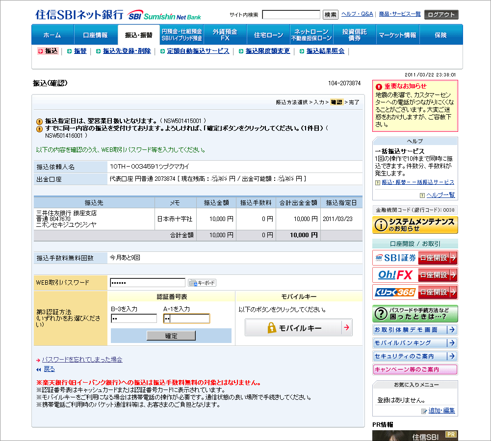Viewport: 491px width, 441px height.
Task: Click the 三井住友銀行 銀座支店 recipient text
Action: coord(66,213)
